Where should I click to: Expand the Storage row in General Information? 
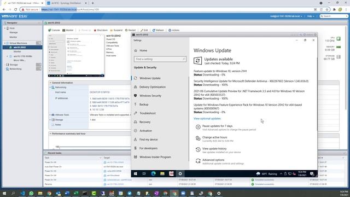pos(50,120)
